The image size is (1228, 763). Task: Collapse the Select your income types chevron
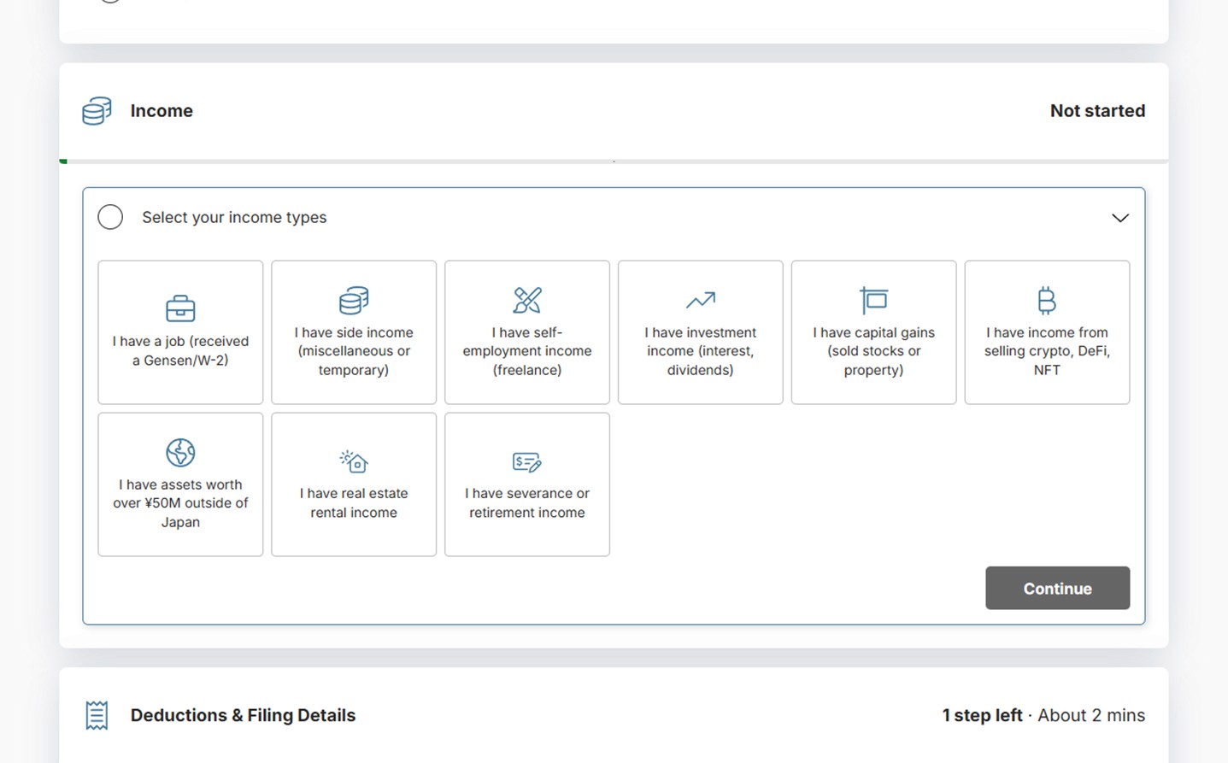point(1120,218)
